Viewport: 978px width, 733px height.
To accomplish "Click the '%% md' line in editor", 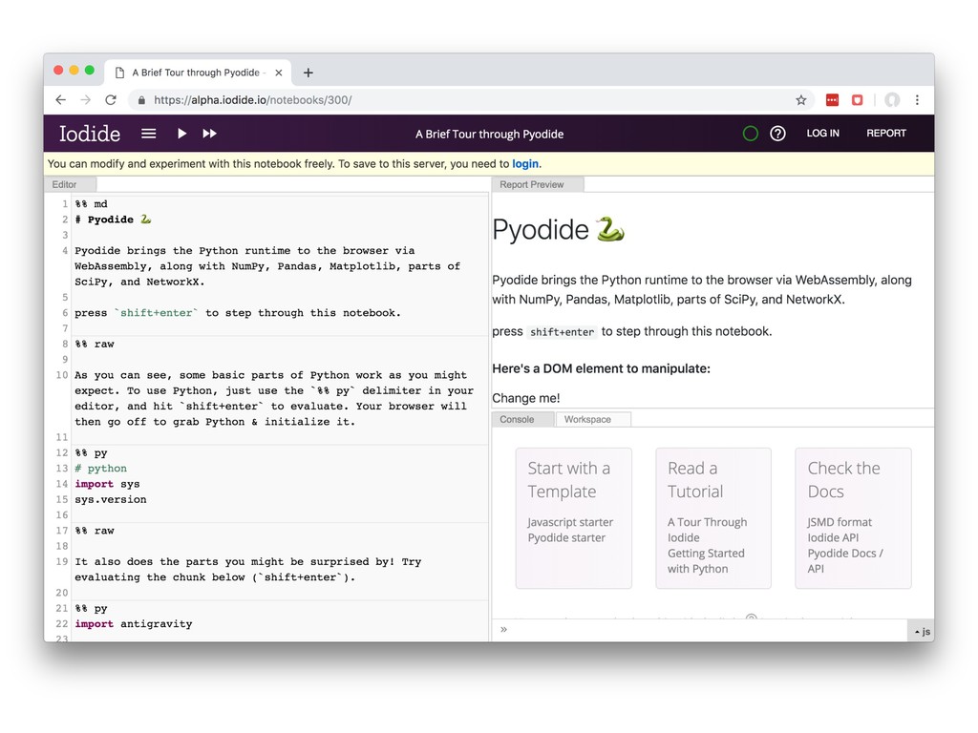I will (x=91, y=204).
